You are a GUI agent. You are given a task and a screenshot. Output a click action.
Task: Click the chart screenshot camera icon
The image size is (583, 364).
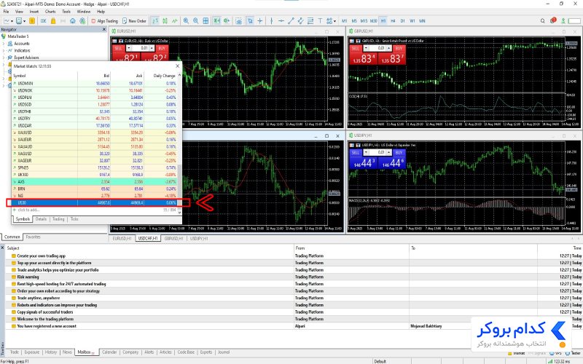pos(239,21)
